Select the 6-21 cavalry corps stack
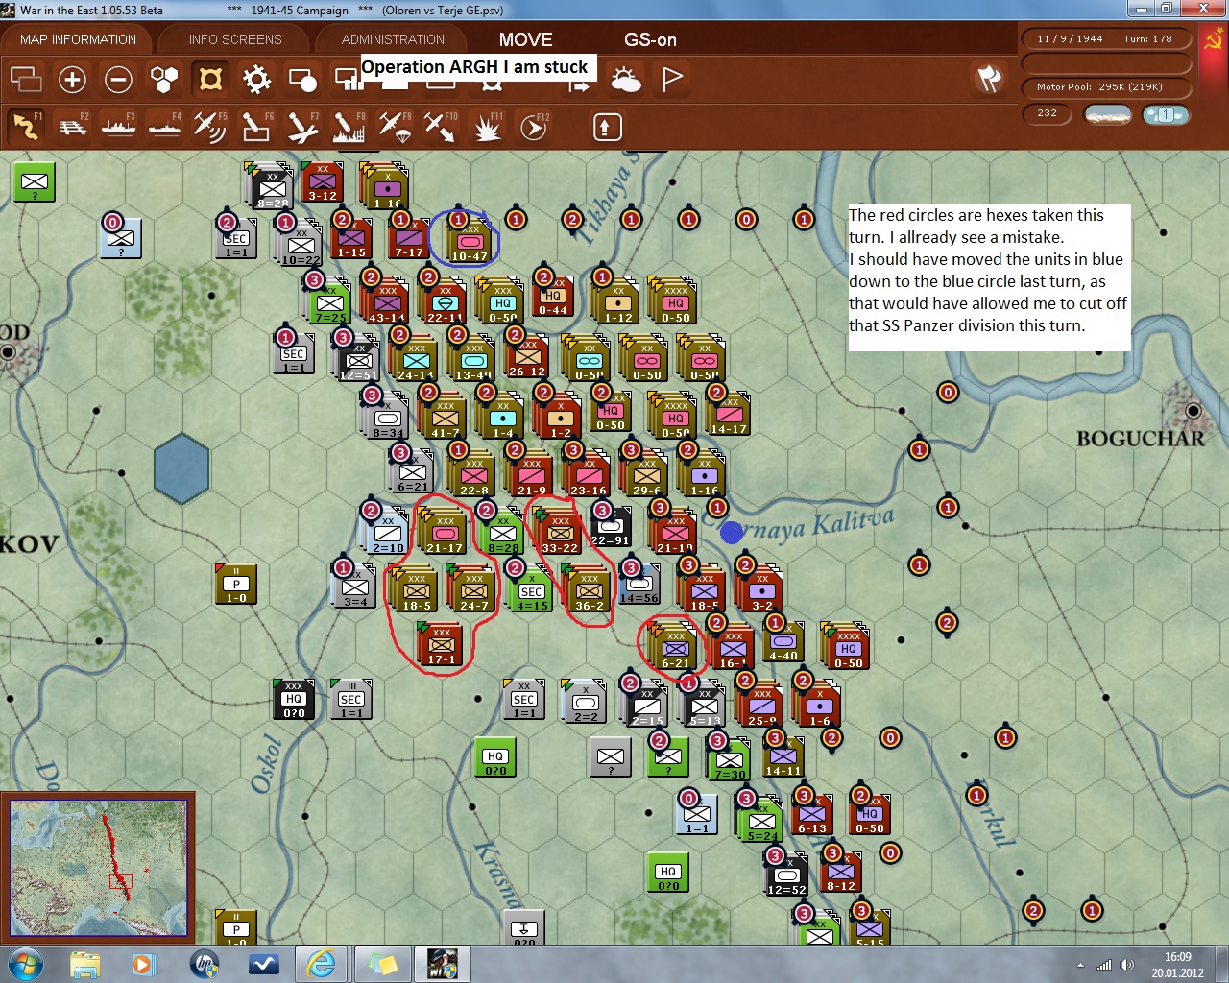Image resolution: width=1229 pixels, height=983 pixels. click(675, 648)
